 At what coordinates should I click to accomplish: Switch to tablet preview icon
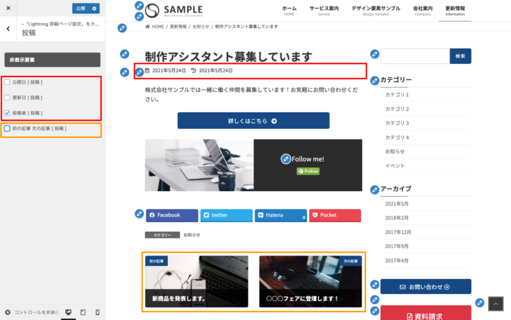click(82, 312)
